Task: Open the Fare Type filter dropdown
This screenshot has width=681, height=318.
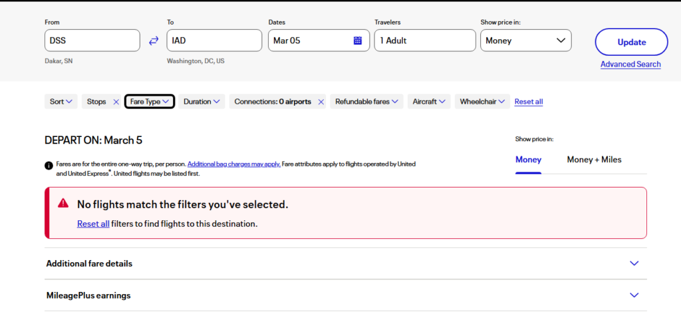Action: click(150, 102)
